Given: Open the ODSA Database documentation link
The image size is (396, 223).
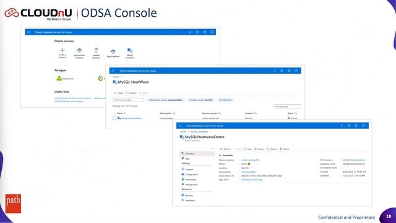Looking at the screenshot, I should click(69, 102).
